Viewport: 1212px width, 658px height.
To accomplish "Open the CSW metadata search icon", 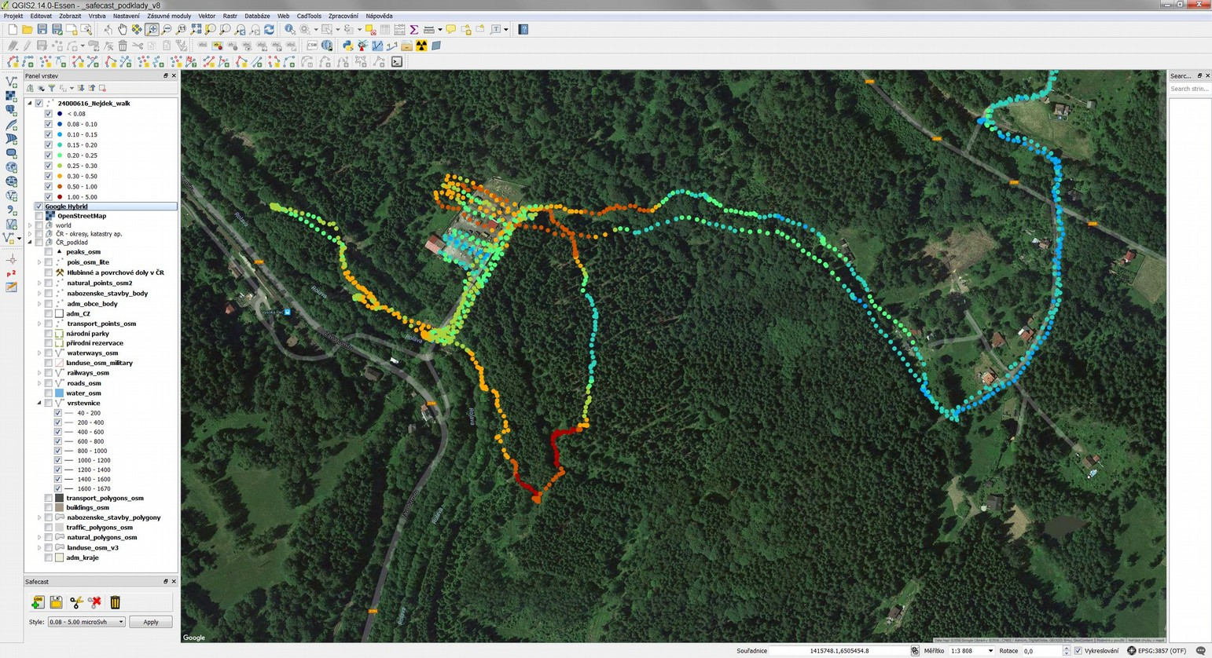I will pyautogui.click(x=312, y=46).
